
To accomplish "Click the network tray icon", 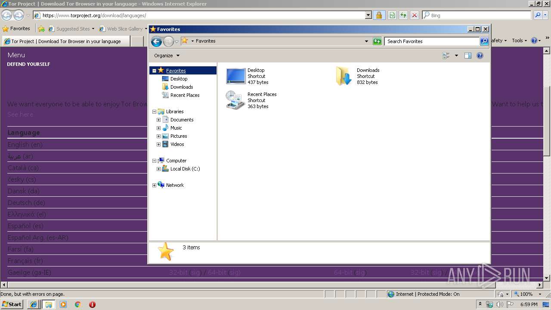I will click(x=489, y=304).
